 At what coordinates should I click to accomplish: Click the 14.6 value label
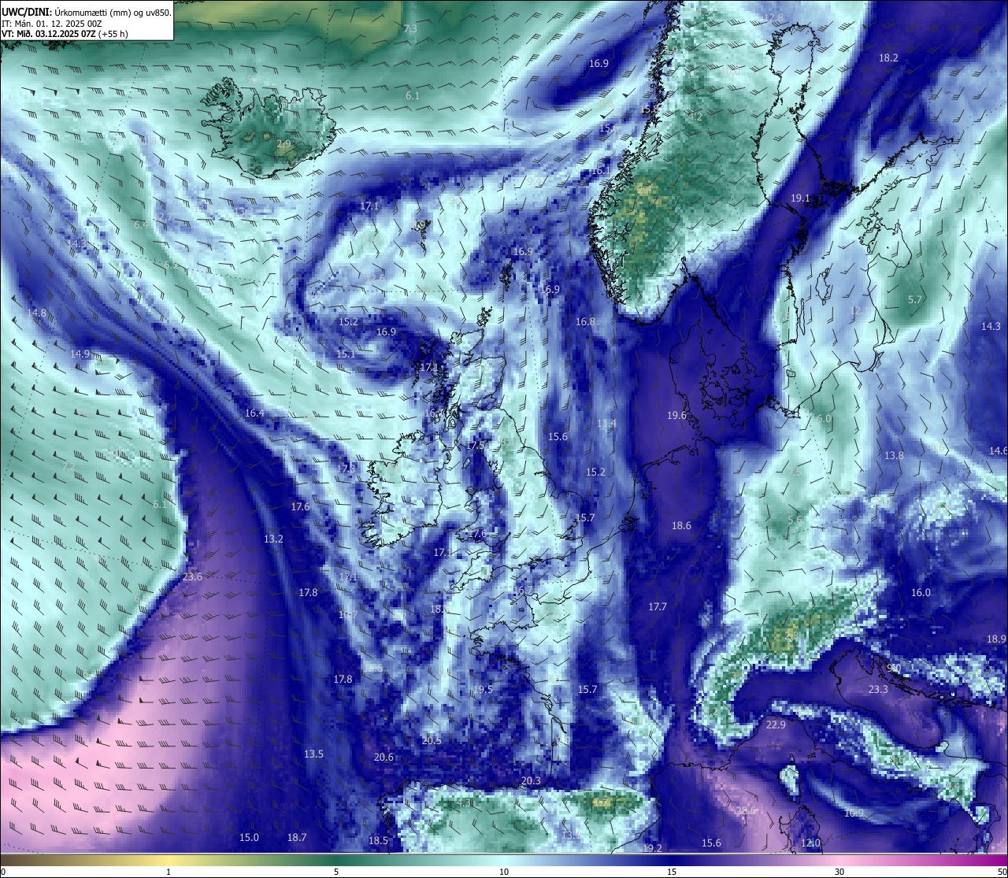pyautogui.click(x=998, y=450)
